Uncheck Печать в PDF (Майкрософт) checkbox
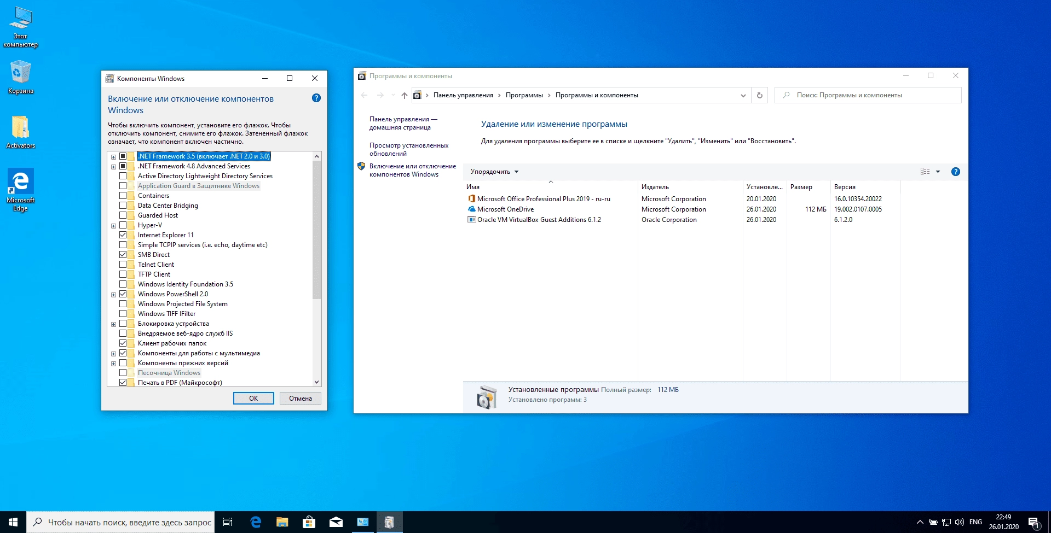The height and width of the screenshot is (533, 1051). [123, 383]
